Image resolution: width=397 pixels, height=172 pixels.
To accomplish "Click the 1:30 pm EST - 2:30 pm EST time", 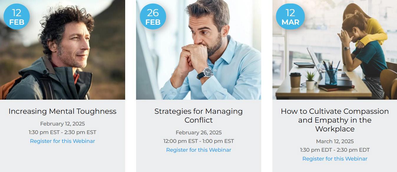I will click(x=62, y=132).
